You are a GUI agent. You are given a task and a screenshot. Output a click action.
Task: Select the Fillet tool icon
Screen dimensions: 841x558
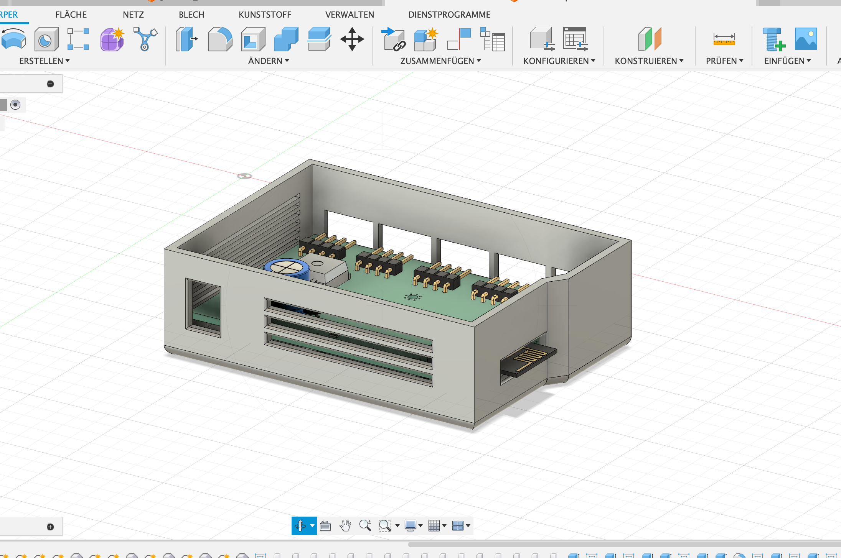tap(220, 39)
